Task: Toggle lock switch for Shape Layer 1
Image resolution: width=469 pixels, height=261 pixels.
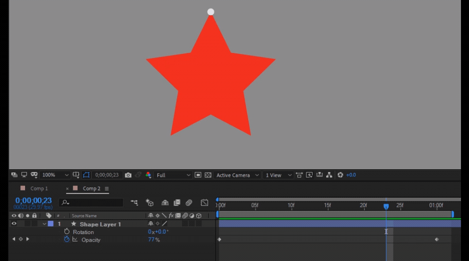Action: point(35,224)
